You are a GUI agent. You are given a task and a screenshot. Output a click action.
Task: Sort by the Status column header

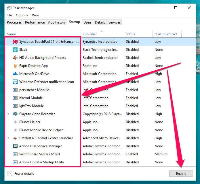tap(138, 34)
